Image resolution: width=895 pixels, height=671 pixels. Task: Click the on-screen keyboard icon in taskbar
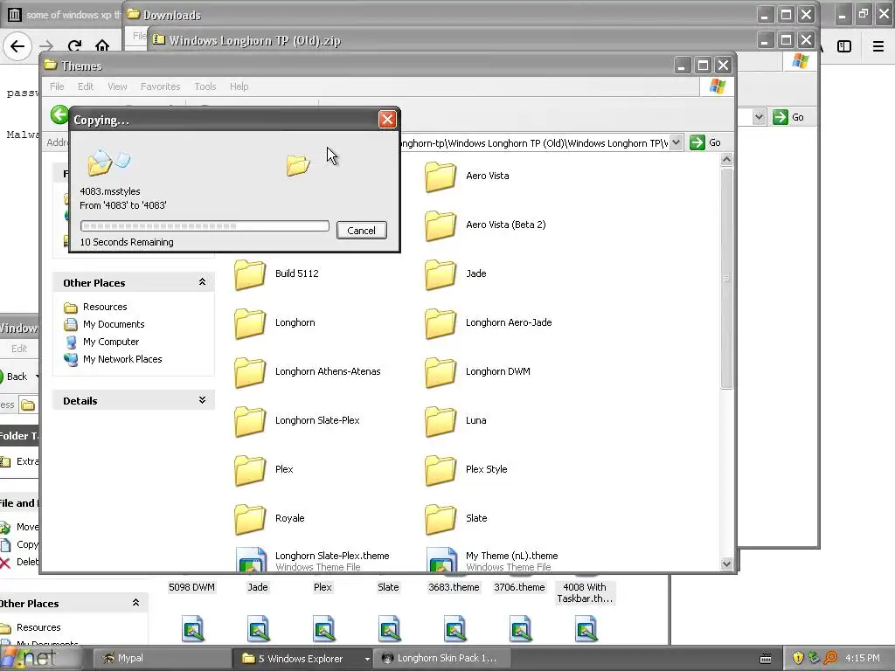[766, 659]
